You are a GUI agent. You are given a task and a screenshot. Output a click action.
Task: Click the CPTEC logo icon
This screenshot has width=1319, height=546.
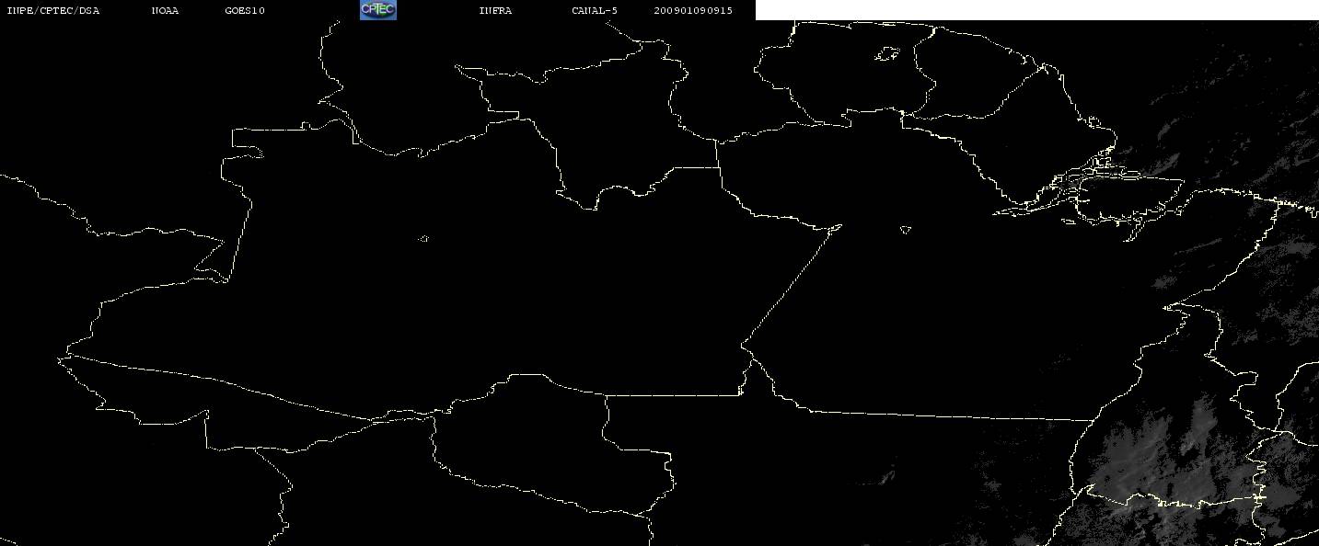tap(377, 10)
